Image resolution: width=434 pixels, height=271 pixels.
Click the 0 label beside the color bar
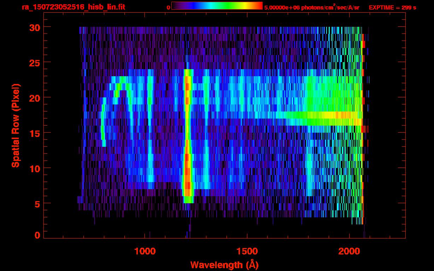pos(168,7)
